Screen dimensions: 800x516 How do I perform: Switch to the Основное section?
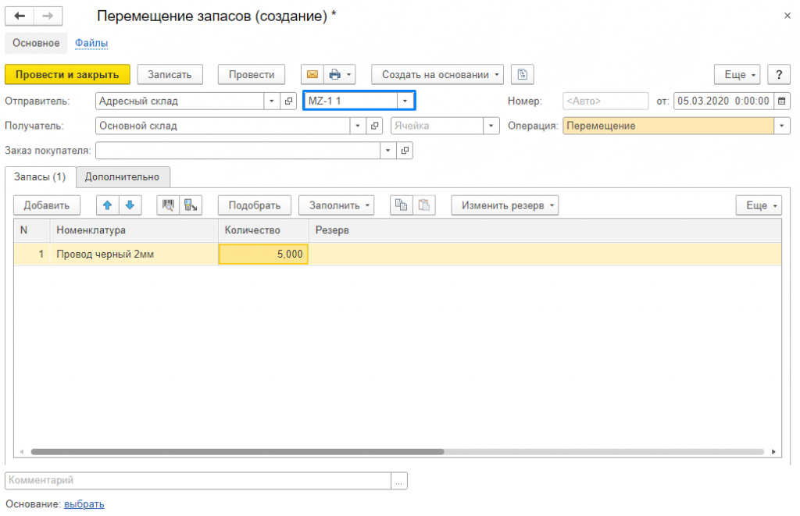tap(36, 44)
